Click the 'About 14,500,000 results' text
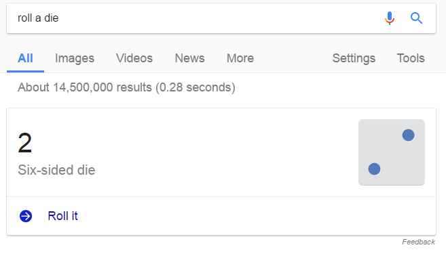The width and height of the screenshot is (446, 258). tap(85, 87)
